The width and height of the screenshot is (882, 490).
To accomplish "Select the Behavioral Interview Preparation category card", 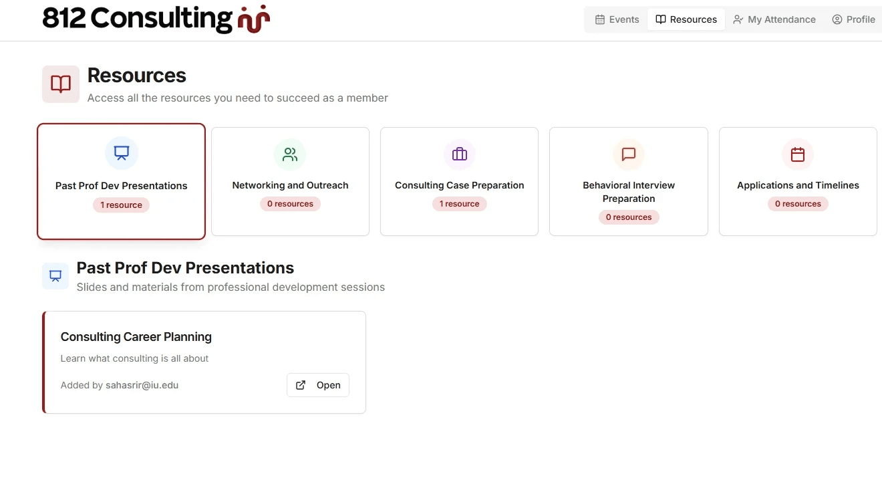I will tap(628, 181).
